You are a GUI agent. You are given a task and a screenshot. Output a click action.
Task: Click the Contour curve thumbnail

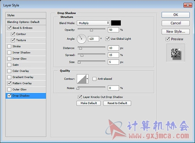click(82, 79)
